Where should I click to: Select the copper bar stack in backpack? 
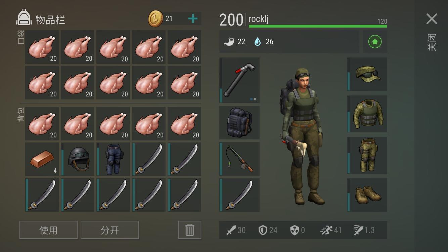(42, 159)
